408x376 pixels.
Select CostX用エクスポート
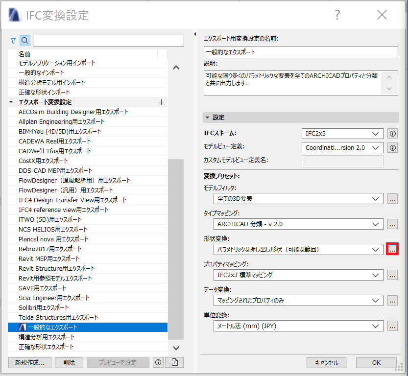click(x=88, y=161)
